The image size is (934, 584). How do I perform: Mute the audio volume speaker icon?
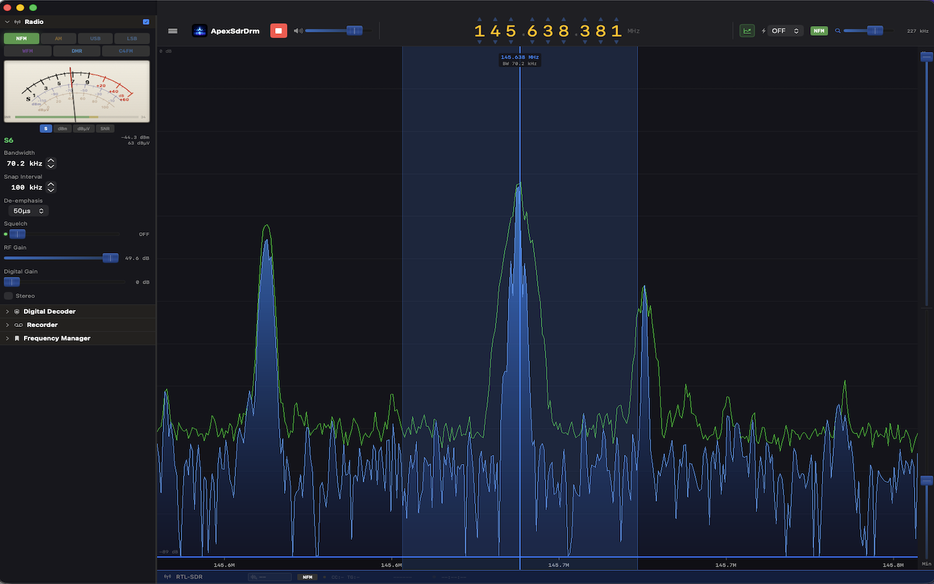click(298, 30)
